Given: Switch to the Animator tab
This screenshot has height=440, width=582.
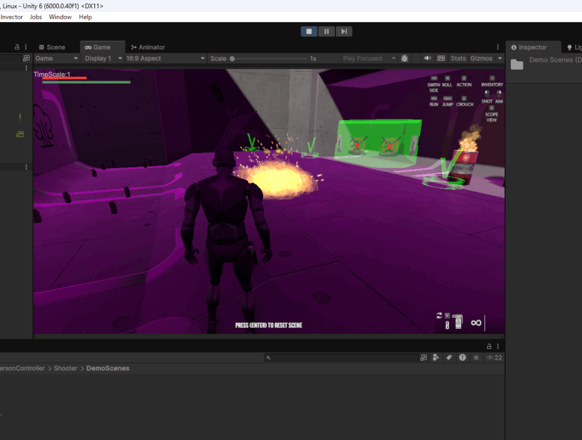Looking at the screenshot, I should [148, 47].
